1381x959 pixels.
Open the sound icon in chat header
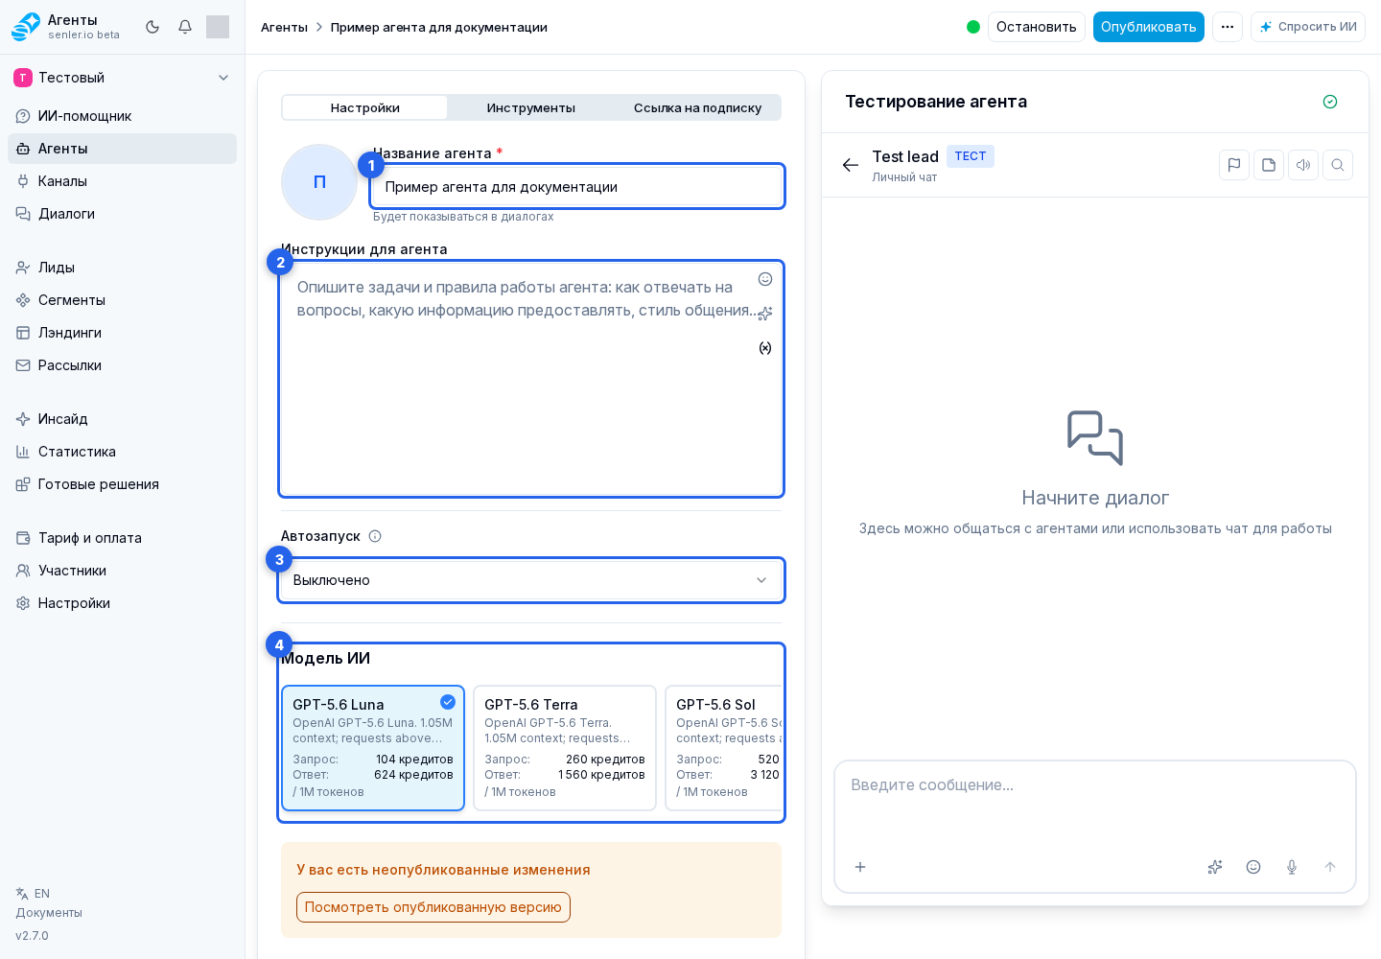[x=1303, y=165]
